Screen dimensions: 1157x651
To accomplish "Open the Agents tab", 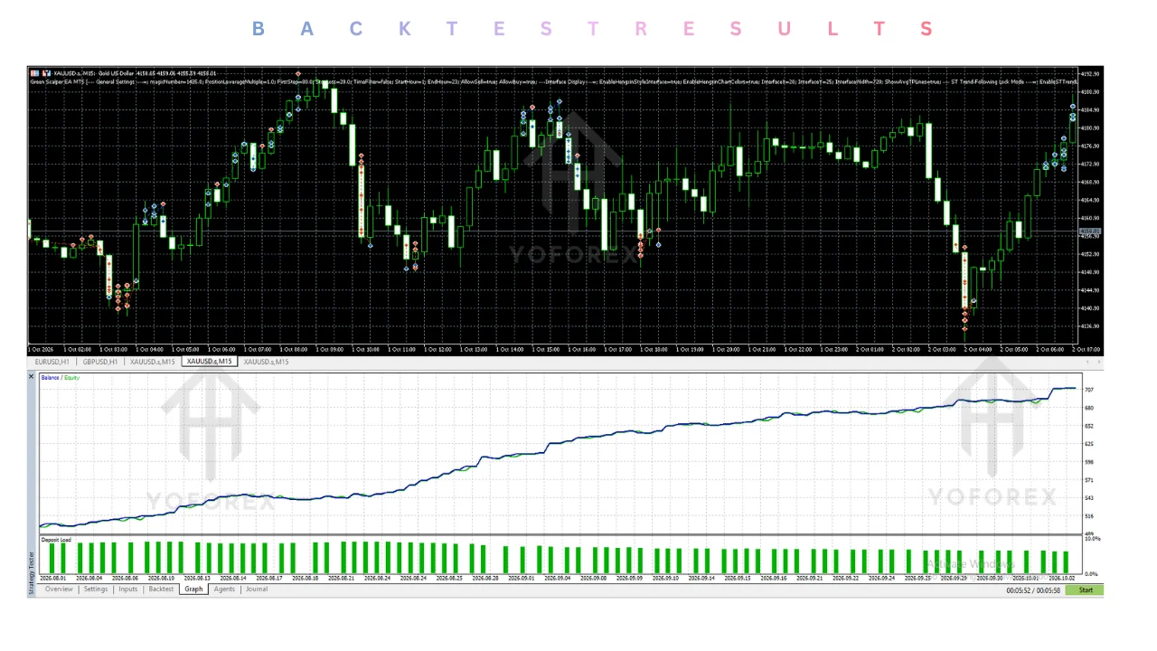I will [x=224, y=590].
